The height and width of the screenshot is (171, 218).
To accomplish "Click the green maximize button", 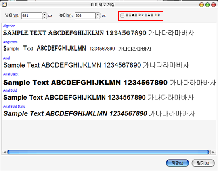I will [x=207, y=5].
